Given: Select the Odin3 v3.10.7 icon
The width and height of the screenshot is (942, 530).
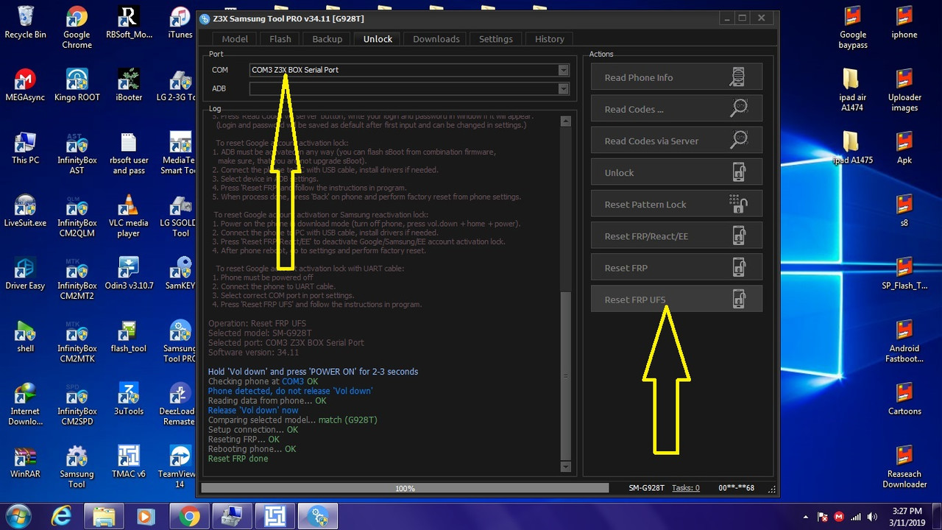Looking at the screenshot, I should [128, 273].
